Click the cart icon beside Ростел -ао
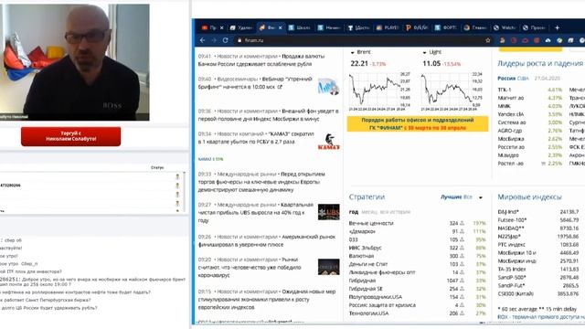 click(x=544, y=164)
